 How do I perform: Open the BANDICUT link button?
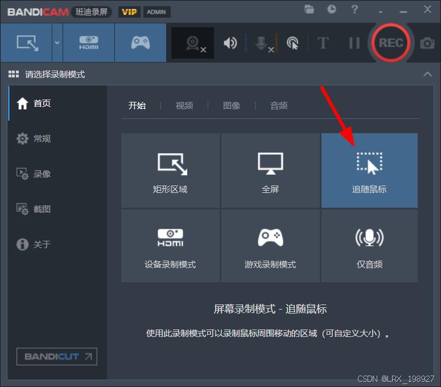point(57,356)
